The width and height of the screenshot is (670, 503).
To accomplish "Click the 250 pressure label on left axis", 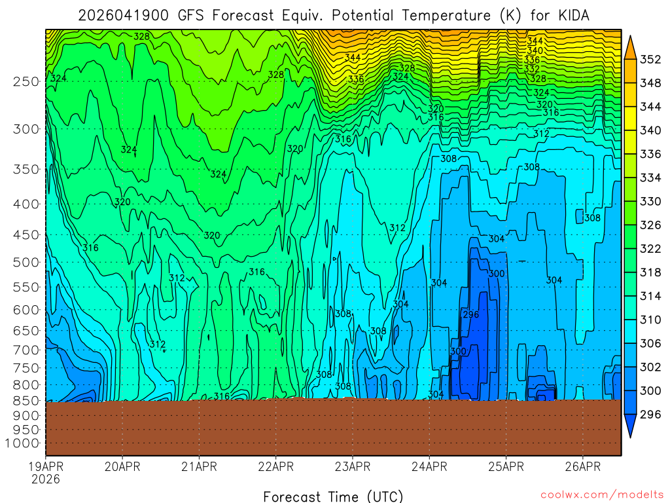I will [x=26, y=81].
